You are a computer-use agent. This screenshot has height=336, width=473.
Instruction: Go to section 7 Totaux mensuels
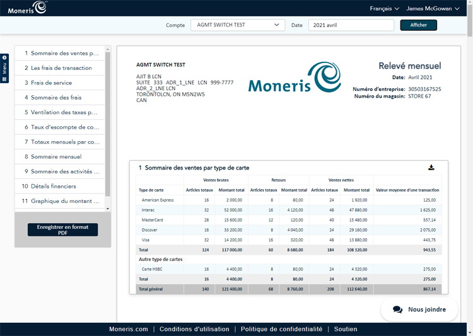pyautogui.click(x=60, y=142)
